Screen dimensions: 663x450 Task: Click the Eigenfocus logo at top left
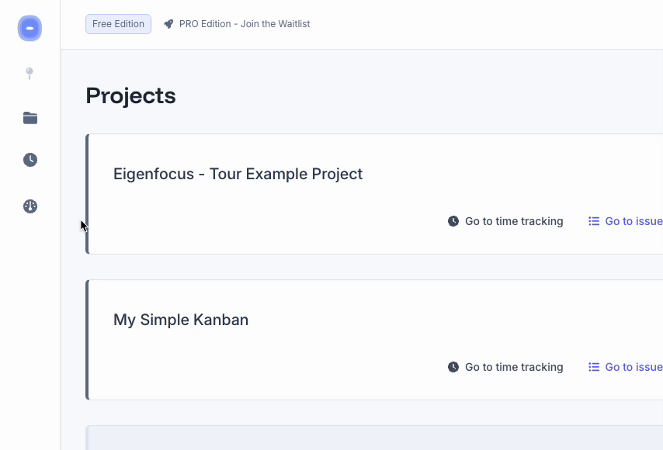[30, 28]
